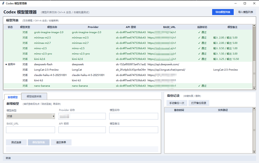Screen dimensions: 259x163
Task: Focus the BASE_URL input field
Action: point(30,130)
